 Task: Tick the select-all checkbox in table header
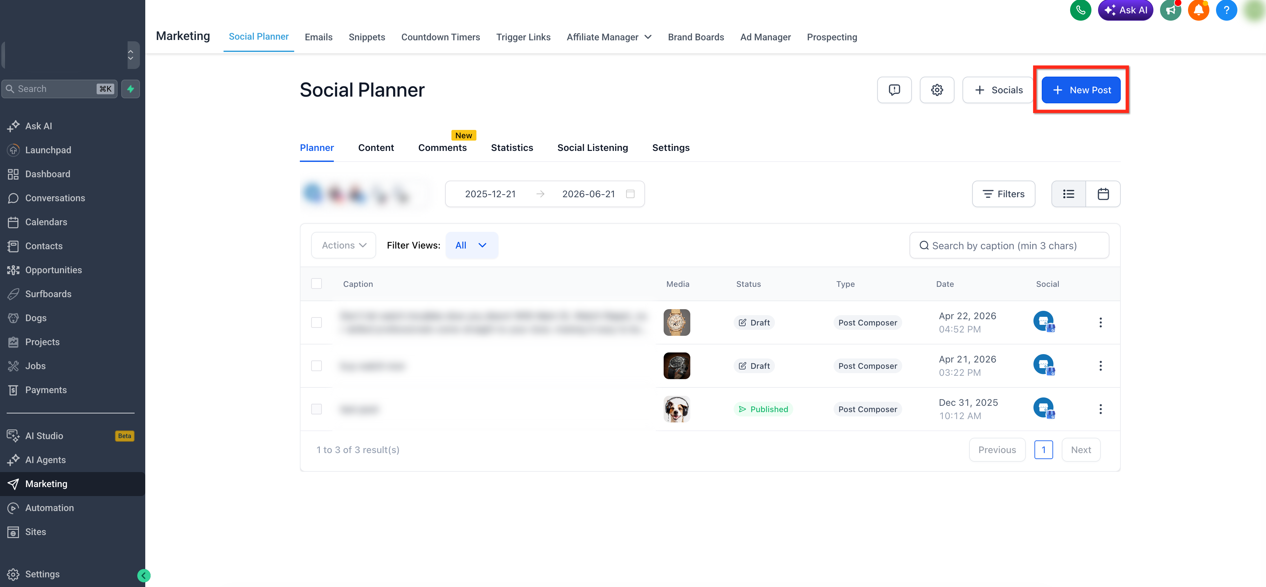coord(316,284)
